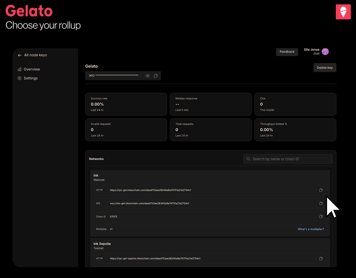
Task: Click the Ink network title
Action: point(96,175)
